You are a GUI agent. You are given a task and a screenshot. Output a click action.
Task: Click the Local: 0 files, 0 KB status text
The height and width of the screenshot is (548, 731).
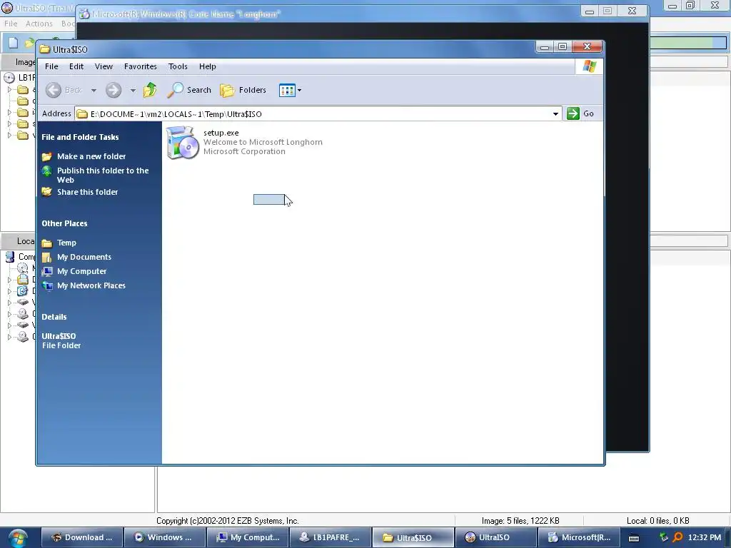657,520
